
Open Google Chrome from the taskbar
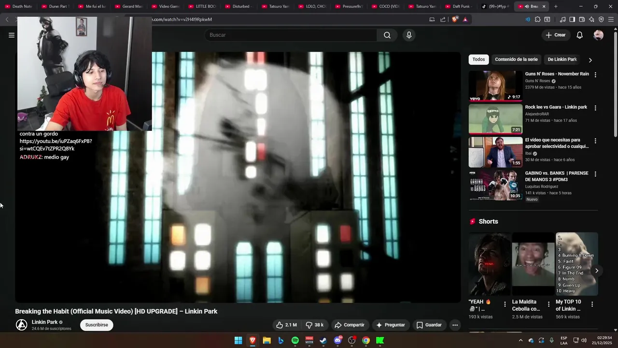[366, 340]
